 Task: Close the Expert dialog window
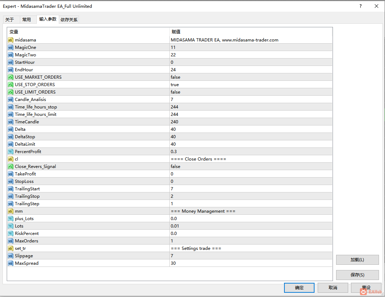point(376,6)
